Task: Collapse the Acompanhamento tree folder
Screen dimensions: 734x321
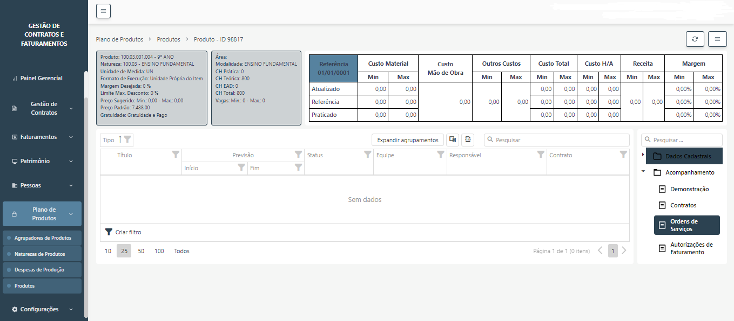Action: [643, 172]
